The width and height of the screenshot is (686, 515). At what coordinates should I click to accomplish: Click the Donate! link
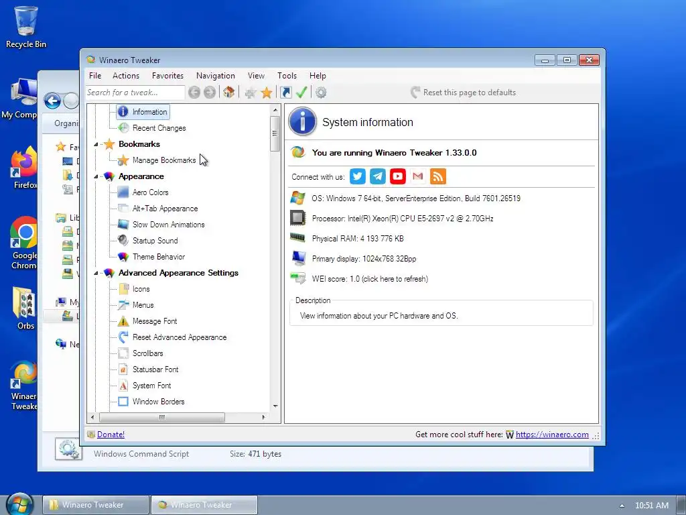(111, 435)
